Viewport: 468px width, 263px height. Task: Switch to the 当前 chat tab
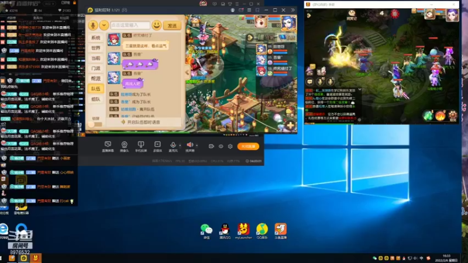pos(96,58)
